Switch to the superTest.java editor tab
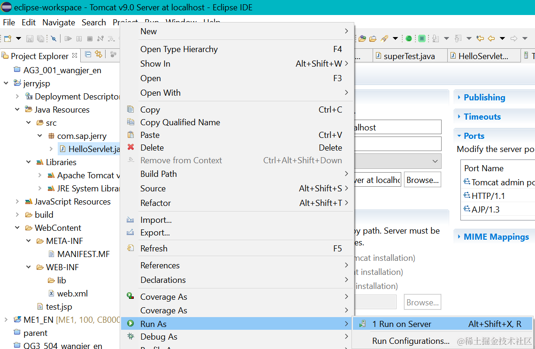Viewport: 535px width, 349px height. (x=409, y=56)
